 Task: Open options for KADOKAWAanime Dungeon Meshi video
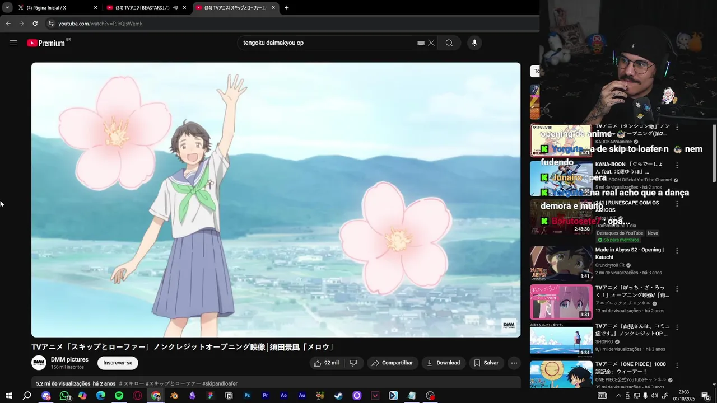pos(677,128)
